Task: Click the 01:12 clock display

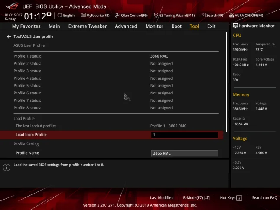Action: point(35,16)
